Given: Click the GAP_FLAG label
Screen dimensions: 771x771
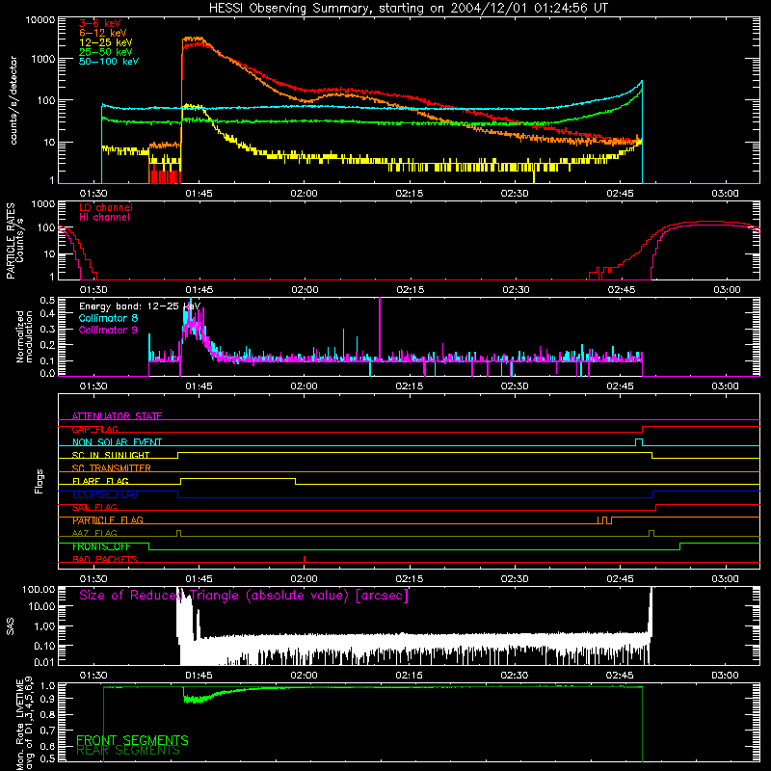Looking at the screenshot, I should [94, 429].
